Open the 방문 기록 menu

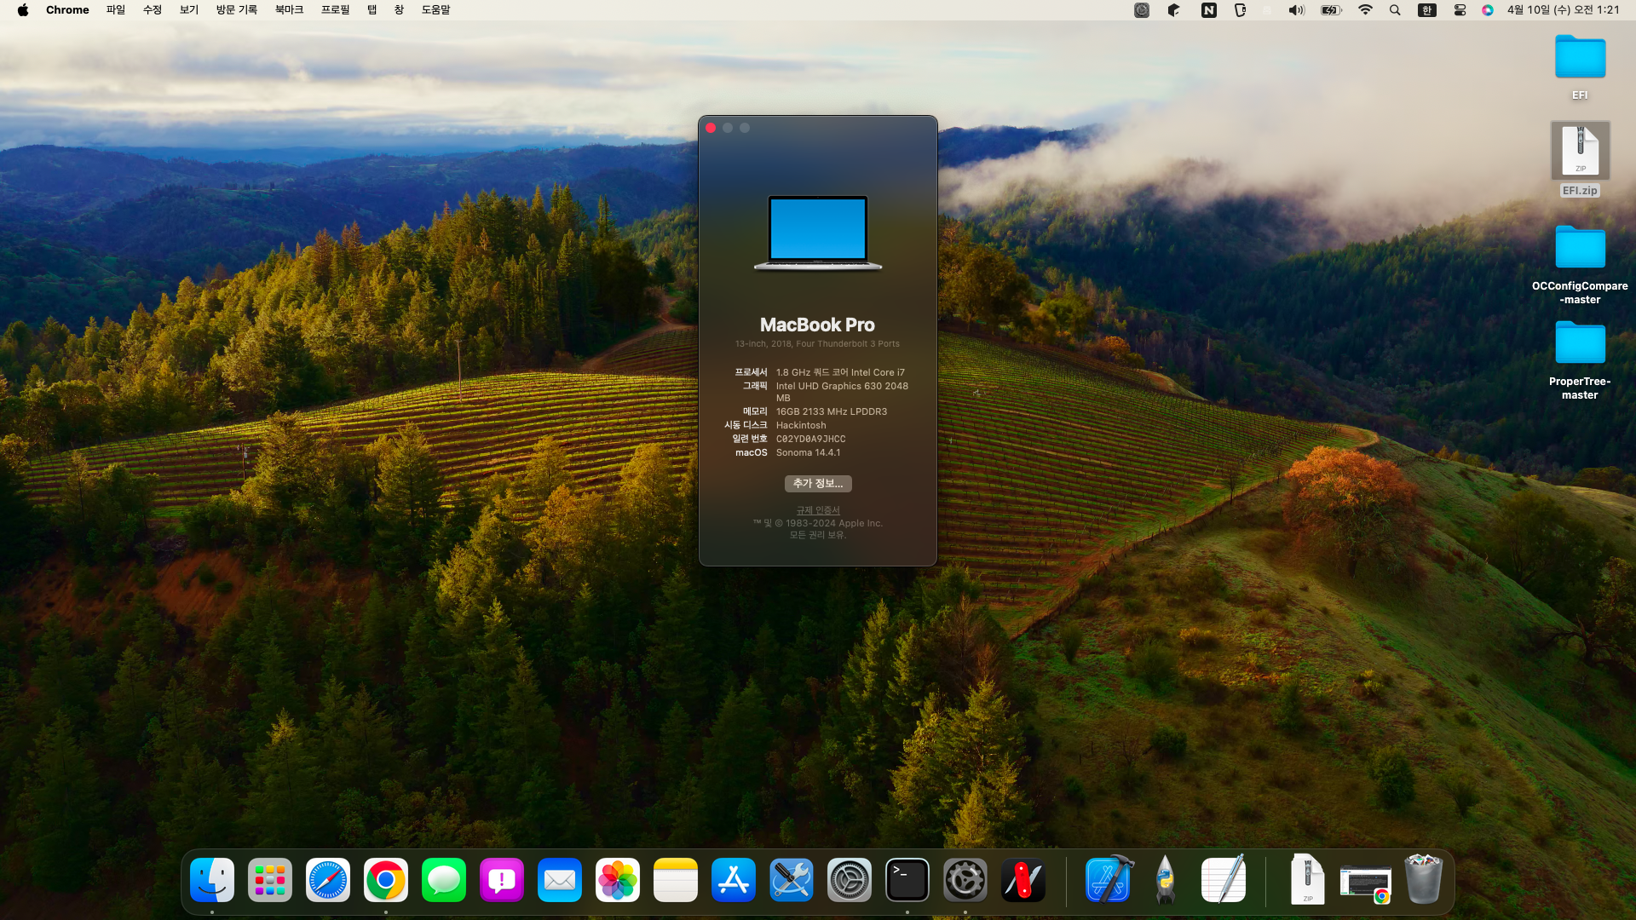(x=237, y=10)
